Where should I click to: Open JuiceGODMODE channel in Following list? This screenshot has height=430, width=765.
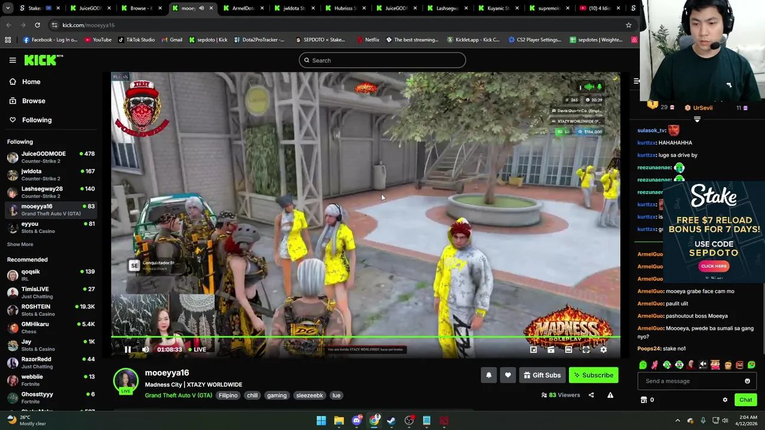[51, 157]
